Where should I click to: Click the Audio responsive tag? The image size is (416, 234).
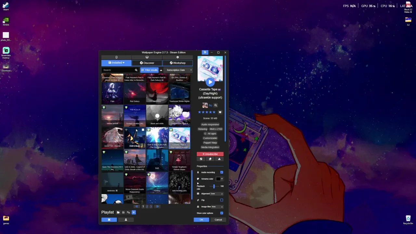point(210,124)
